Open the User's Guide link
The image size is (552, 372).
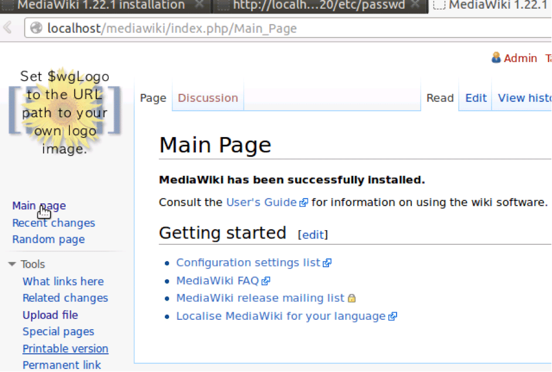pos(262,203)
